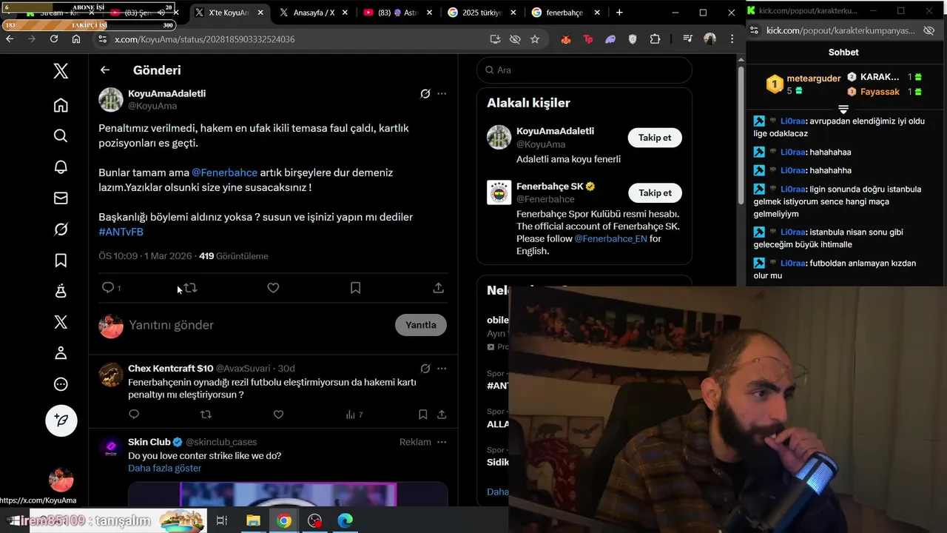The width and height of the screenshot is (947, 533).
Task: Open Premium X icon in sidebar
Action: pyautogui.click(x=61, y=322)
